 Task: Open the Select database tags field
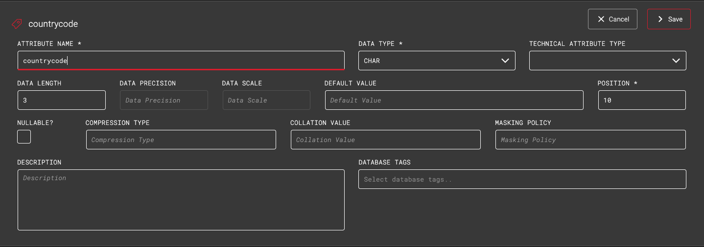click(x=522, y=179)
